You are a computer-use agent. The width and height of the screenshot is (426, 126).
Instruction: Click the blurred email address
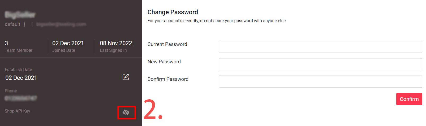pos(61,24)
